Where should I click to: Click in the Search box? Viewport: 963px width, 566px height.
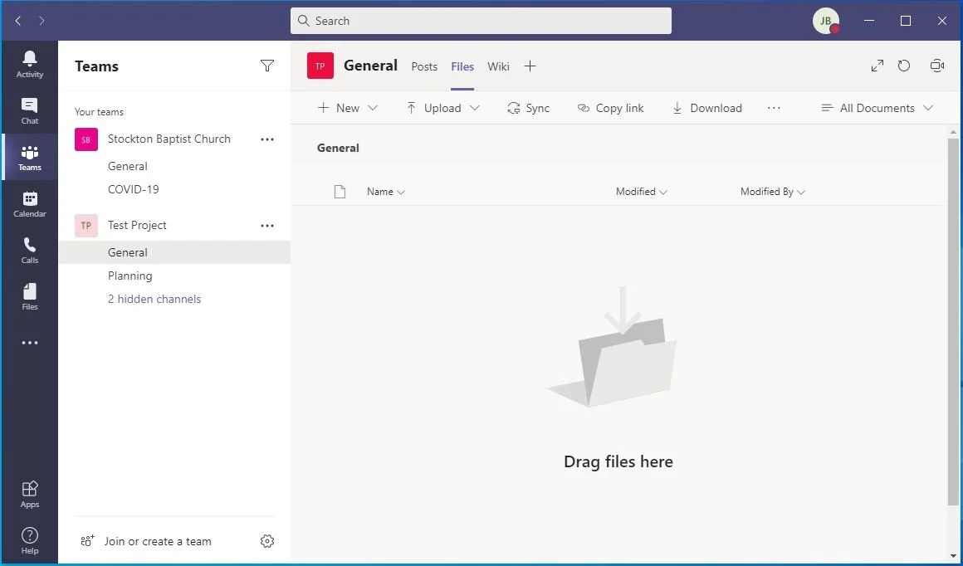[x=481, y=21]
